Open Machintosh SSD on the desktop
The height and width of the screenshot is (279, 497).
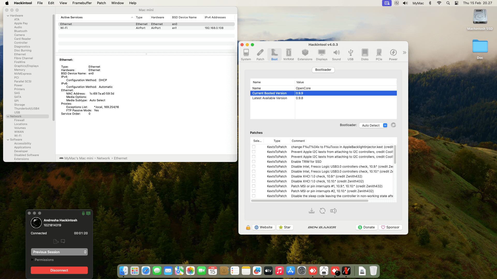point(480,20)
